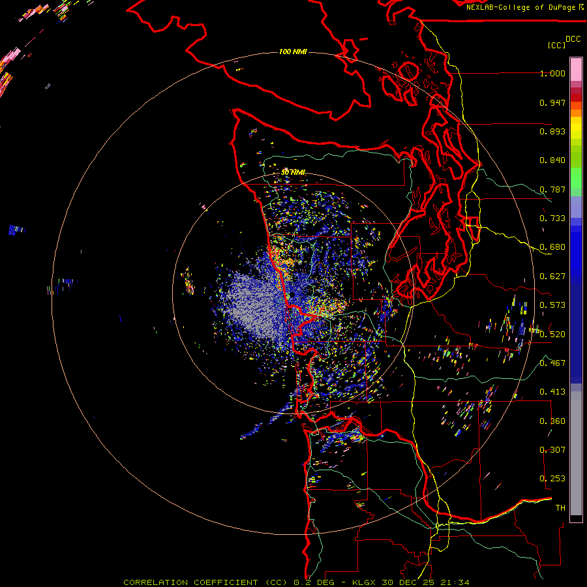Click the 0.413 scale value
587x587 pixels.
(552, 392)
